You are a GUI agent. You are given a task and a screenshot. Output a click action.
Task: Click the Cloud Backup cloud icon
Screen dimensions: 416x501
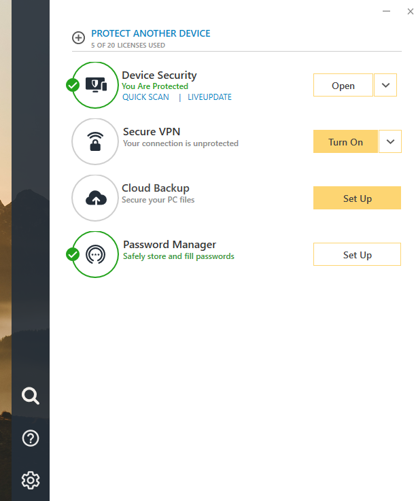tap(96, 198)
